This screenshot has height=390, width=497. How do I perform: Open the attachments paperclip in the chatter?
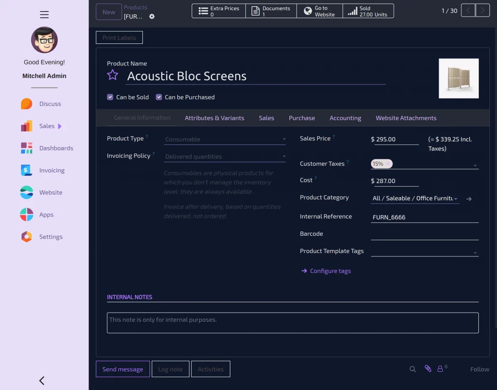pyautogui.click(x=428, y=368)
